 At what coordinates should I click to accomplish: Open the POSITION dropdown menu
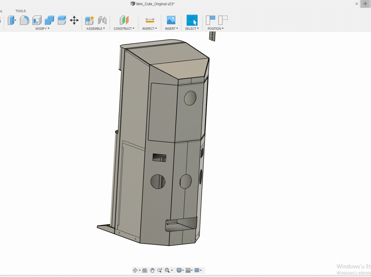215,28
